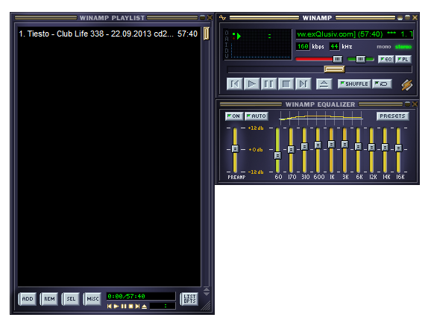
Task: Click the PREAMP slider handle
Action: [x=235, y=148]
